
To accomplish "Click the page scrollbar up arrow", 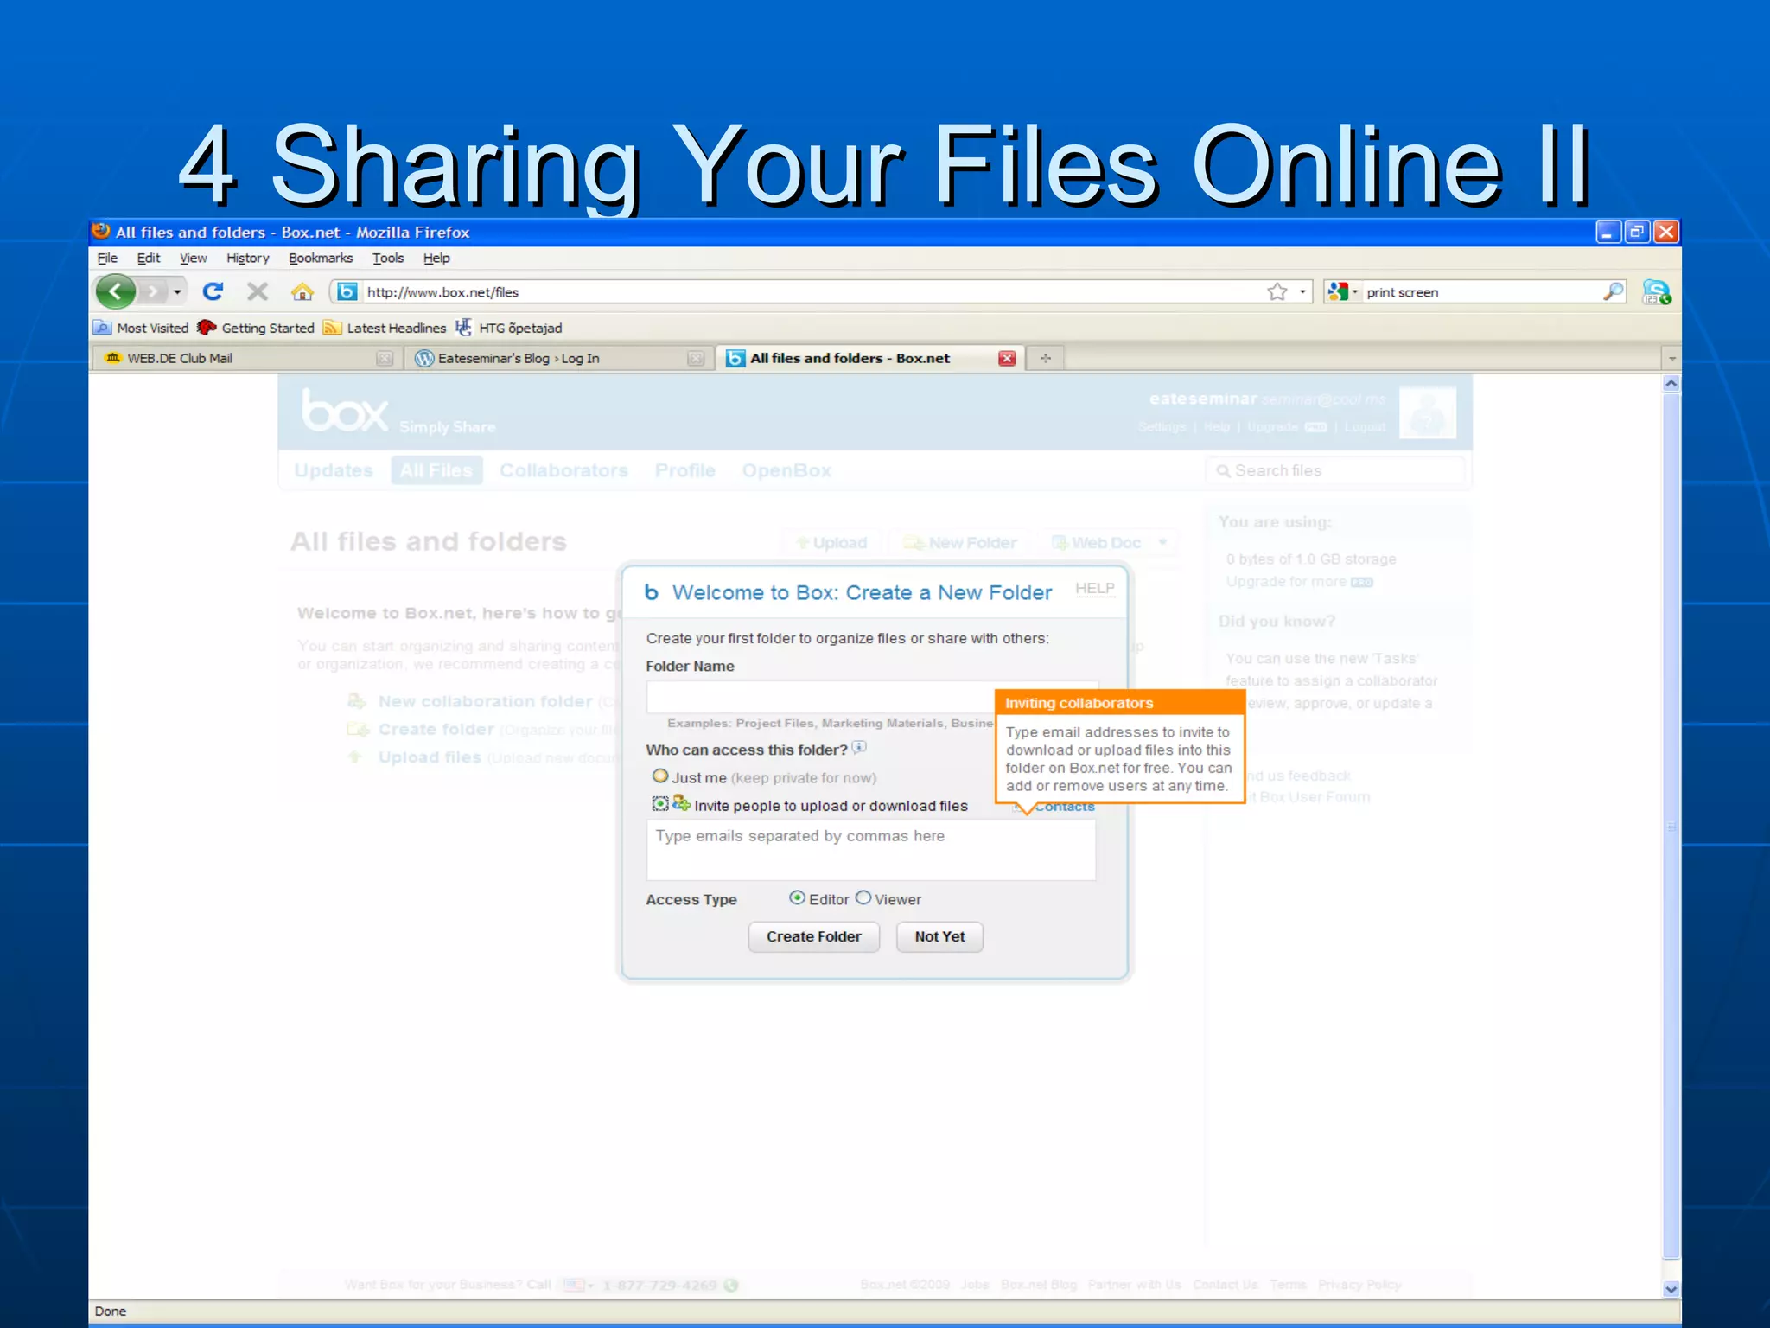I will pyautogui.click(x=1671, y=383).
